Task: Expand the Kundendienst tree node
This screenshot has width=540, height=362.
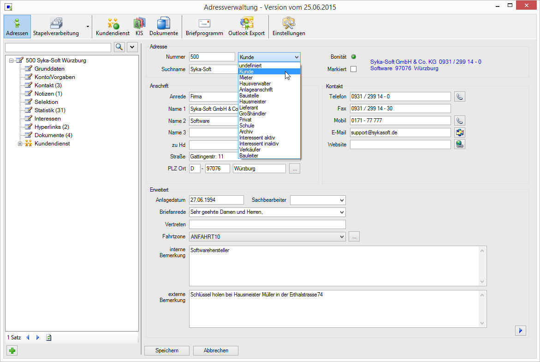Action: 20,144
